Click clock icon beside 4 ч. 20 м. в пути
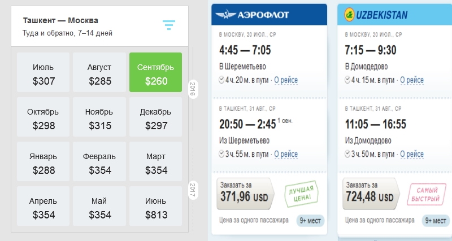 [221, 81]
